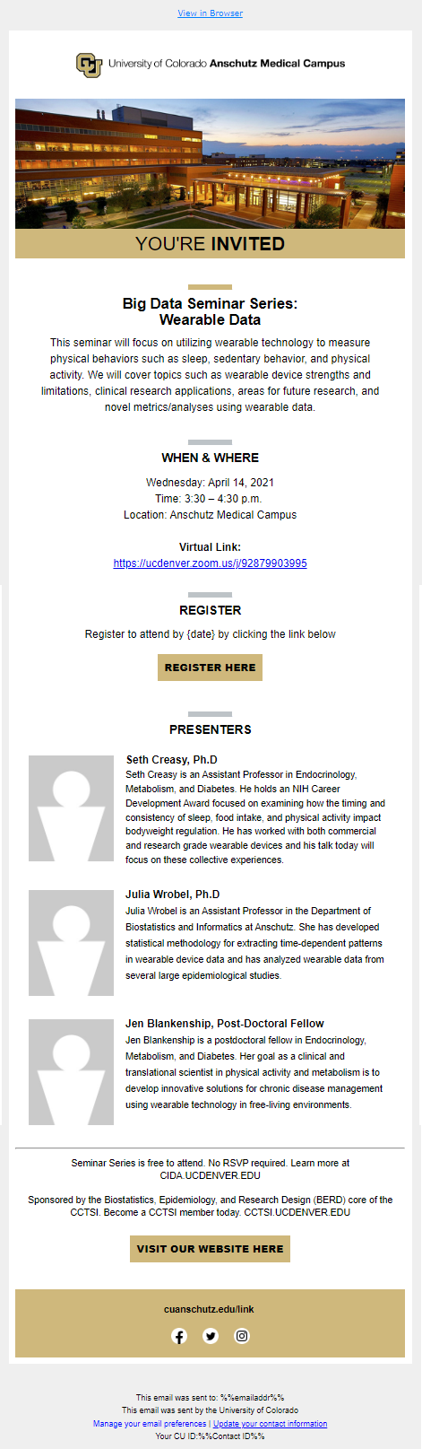Open the Facebook icon in footer
The width and height of the screenshot is (422, 1449).
(x=179, y=1336)
